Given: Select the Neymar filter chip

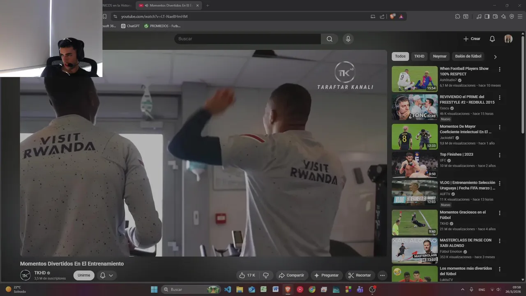Looking at the screenshot, I should [440, 56].
